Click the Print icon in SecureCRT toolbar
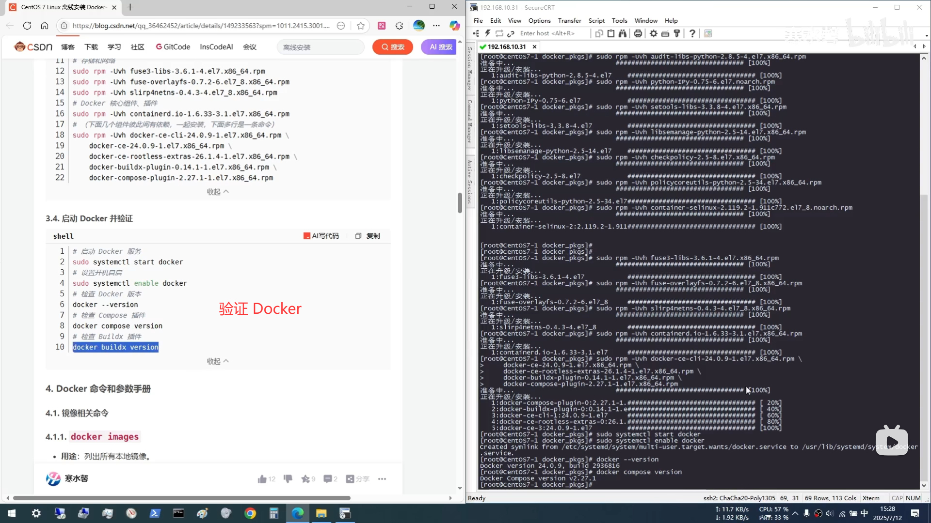The height and width of the screenshot is (523, 931). pos(638,33)
